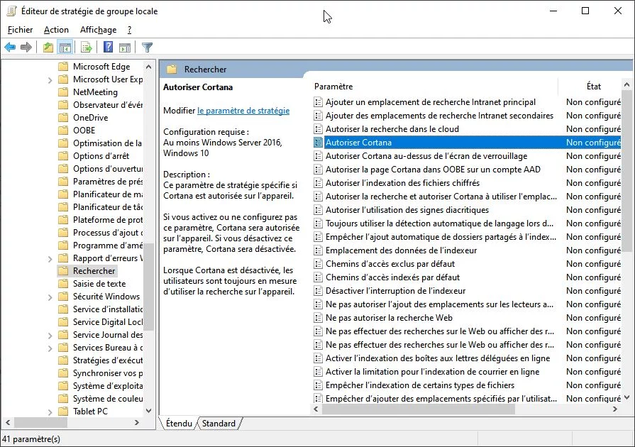
Task: Click the policy list horizontal scrollbar
Action: 426,409
